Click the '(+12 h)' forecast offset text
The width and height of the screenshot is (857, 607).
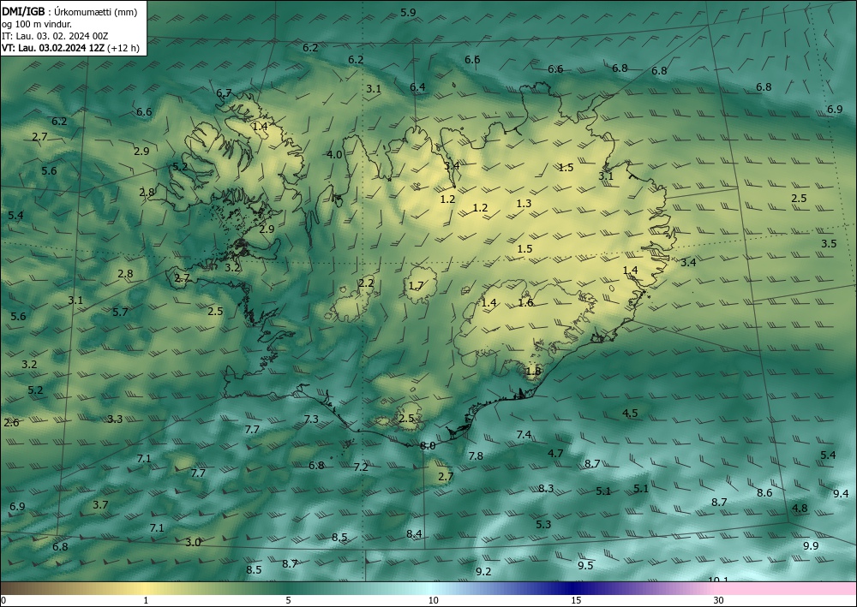124,48
